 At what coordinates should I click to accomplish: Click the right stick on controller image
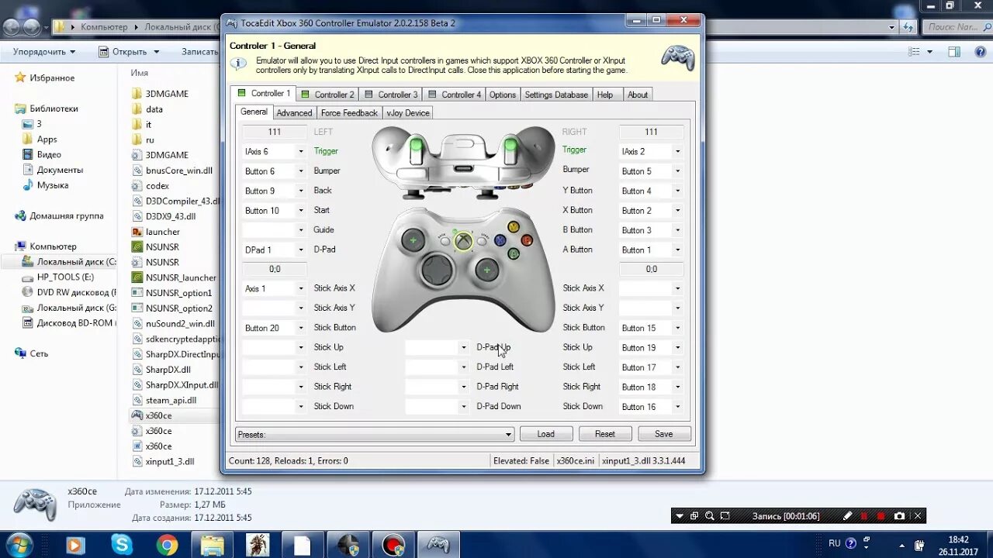pos(486,269)
